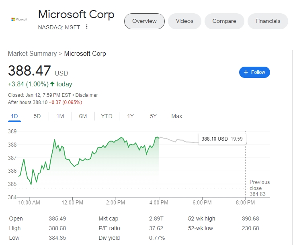The image size is (293, 245).
Task: Select the 5Y chart range
Action: [153, 116]
